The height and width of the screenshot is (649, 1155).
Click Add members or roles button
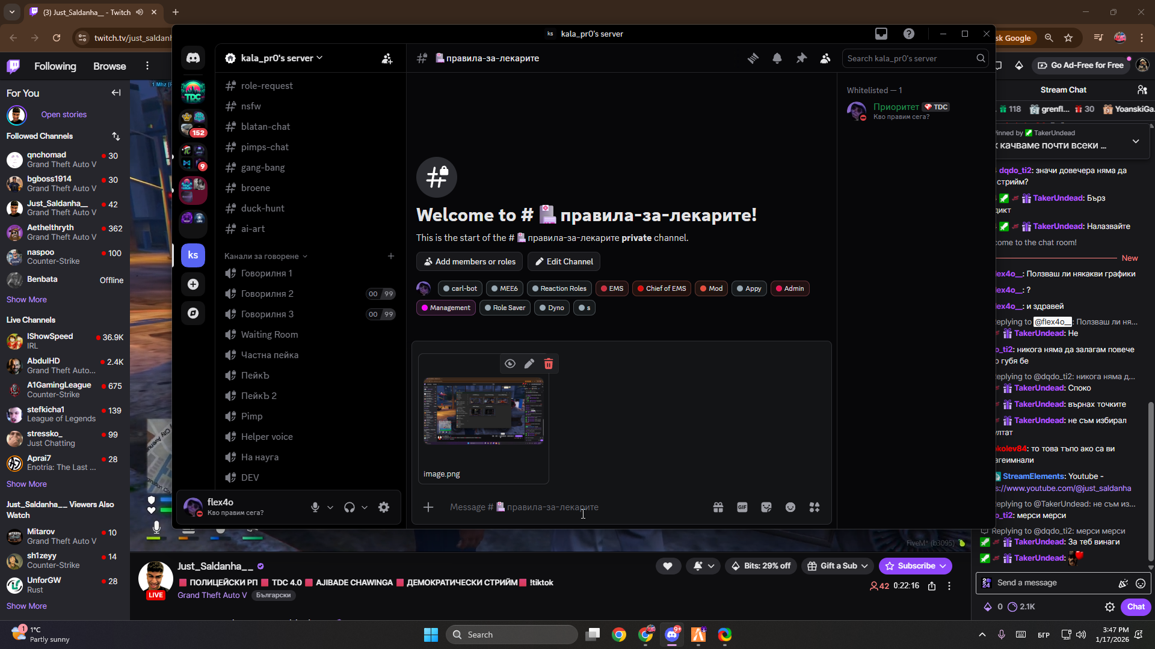(x=469, y=261)
